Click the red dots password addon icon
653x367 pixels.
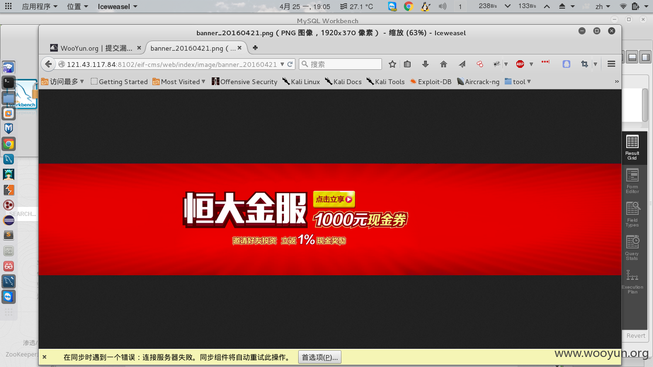pos(545,62)
